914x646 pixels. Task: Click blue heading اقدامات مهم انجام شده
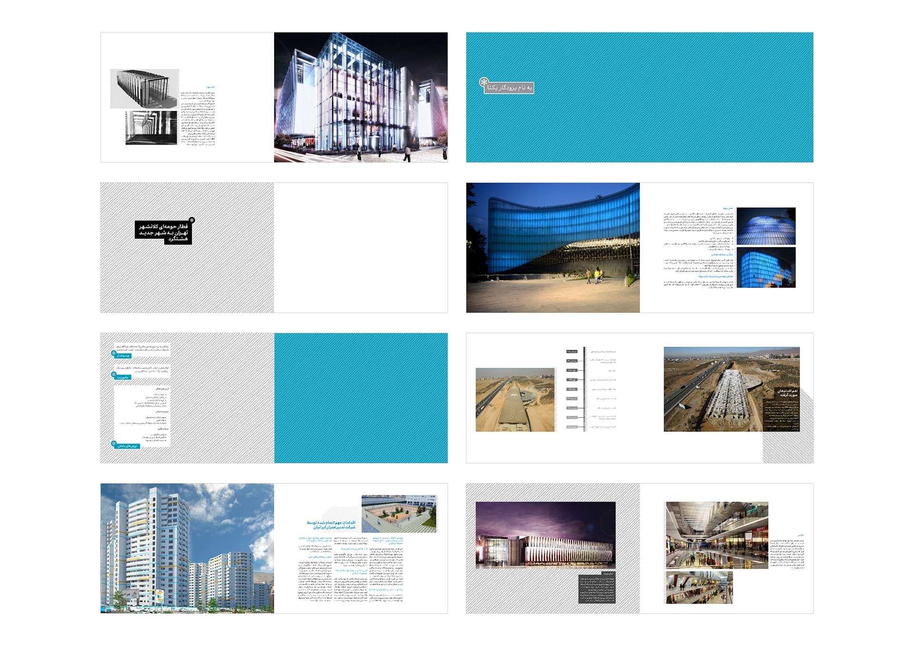[x=331, y=525]
